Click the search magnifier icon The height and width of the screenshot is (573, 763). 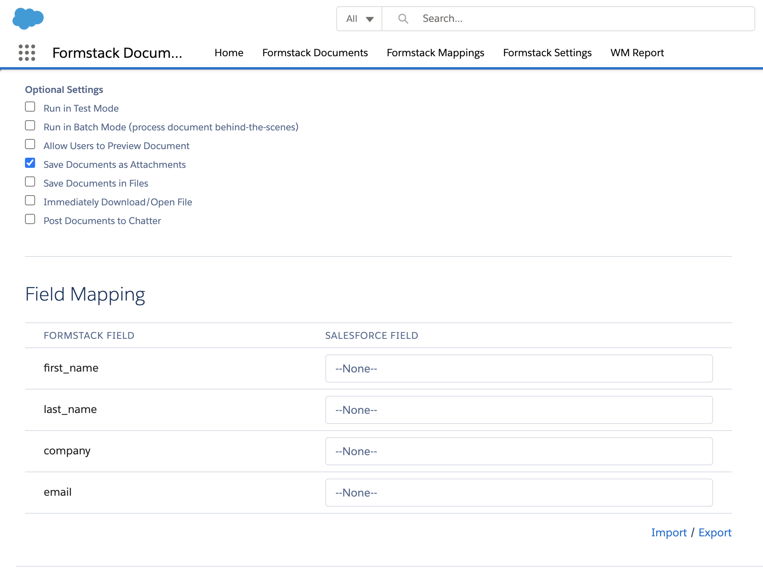click(x=403, y=19)
